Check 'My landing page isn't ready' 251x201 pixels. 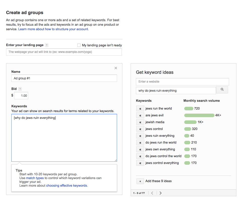(x=79, y=45)
